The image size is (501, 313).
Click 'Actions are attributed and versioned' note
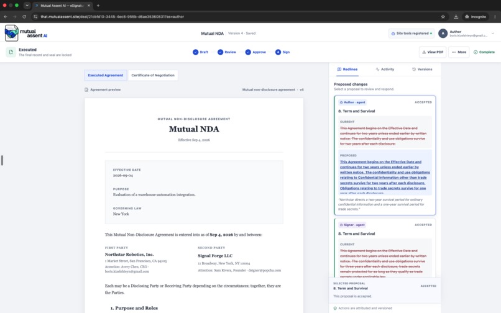(365, 308)
